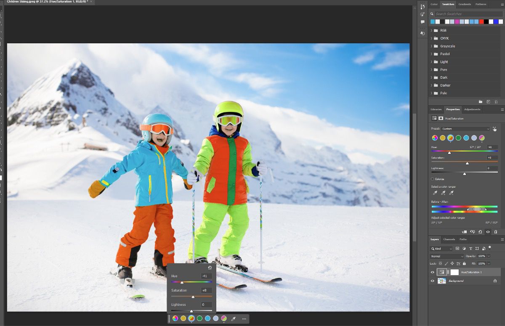505x326 pixels.
Task: Click the Lock transparent pixels icon
Action: (441, 263)
